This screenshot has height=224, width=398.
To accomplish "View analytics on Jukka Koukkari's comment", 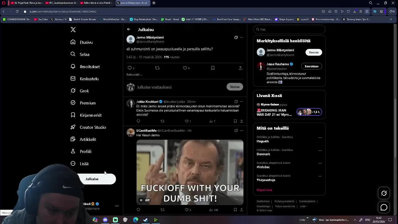I will point(212,121).
